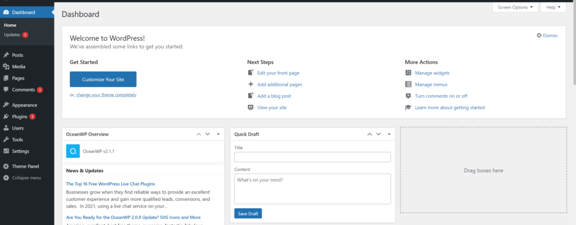Open View your site link
Viewport: 576px width, 225px height.
click(272, 107)
